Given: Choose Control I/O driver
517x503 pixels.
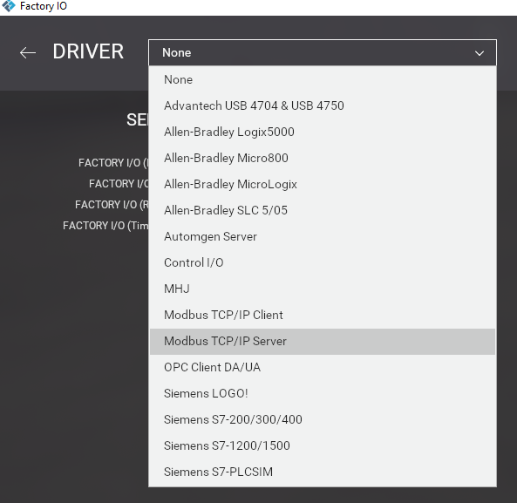Looking at the screenshot, I should 323,262.
